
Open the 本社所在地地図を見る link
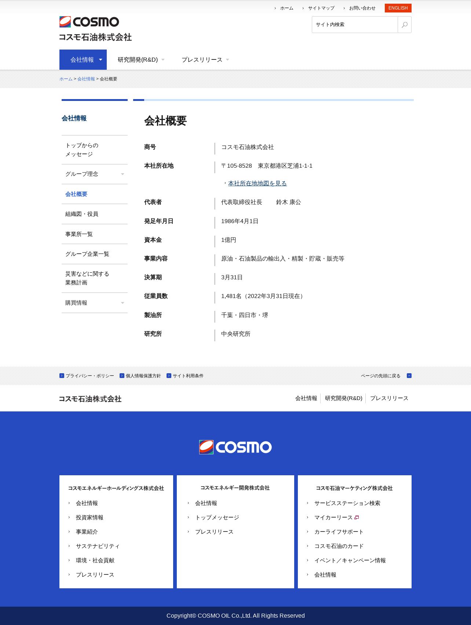(x=258, y=183)
